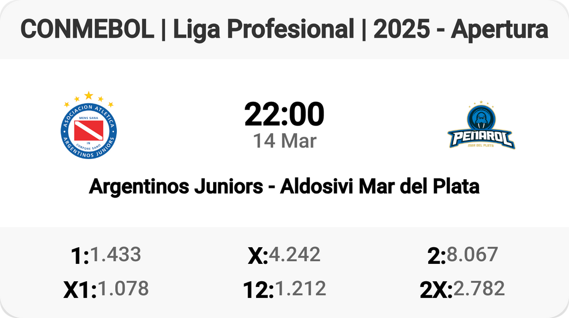The height and width of the screenshot is (318, 569).
Task: Click the gold stars above Argentinos crest
Action: click(x=88, y=98)
